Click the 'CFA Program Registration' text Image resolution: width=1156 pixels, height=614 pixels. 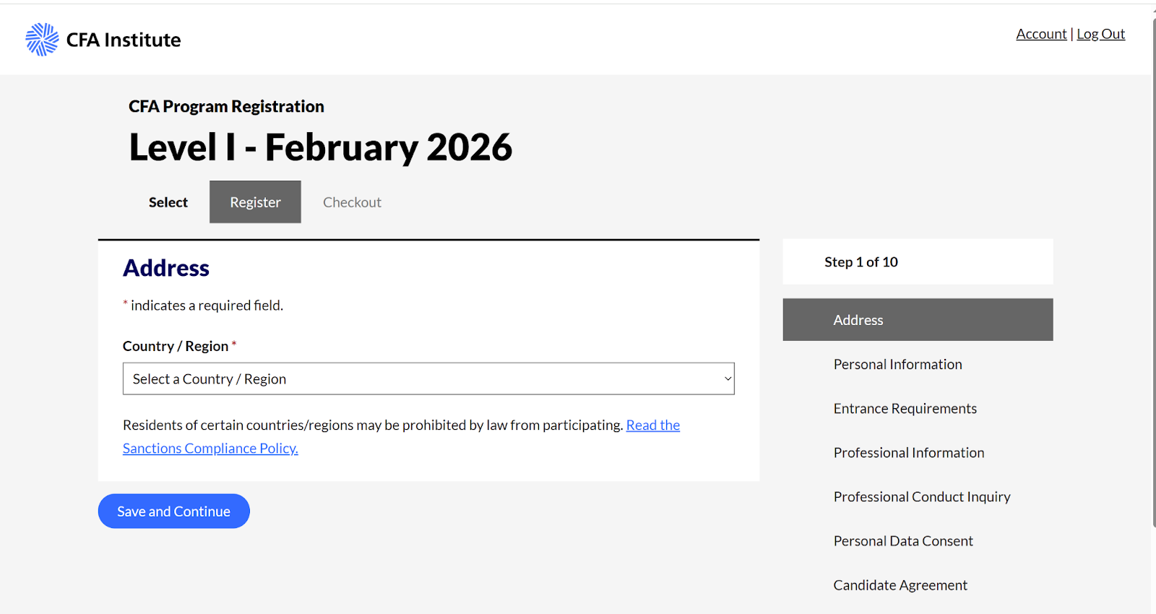pos(226,107)
